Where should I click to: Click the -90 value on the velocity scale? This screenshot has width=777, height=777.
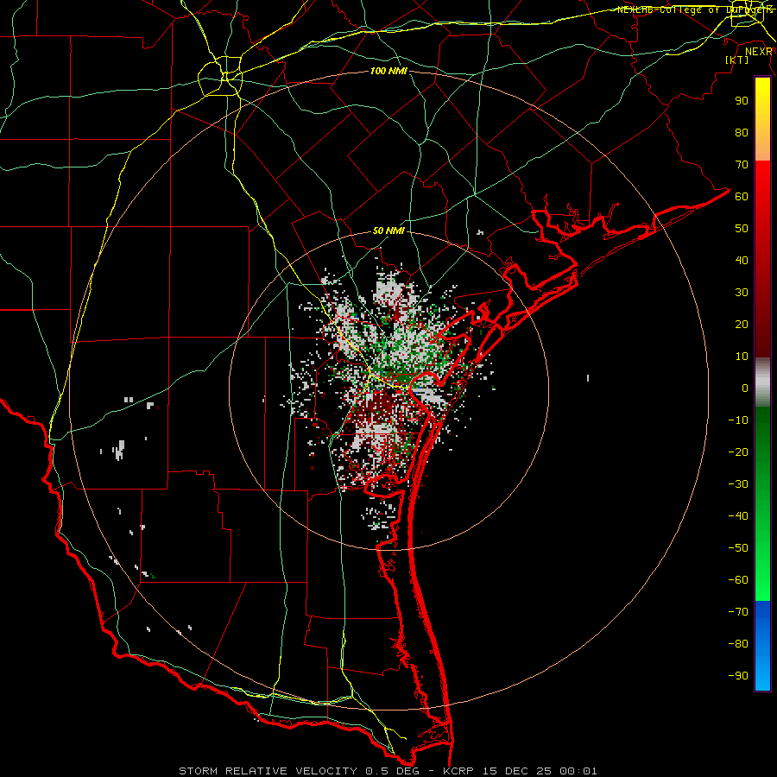coord(738,676)
